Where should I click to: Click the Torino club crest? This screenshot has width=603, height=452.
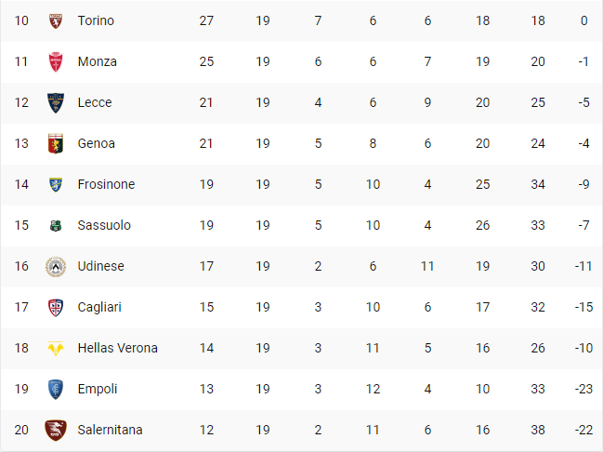(x=56, y=20)
